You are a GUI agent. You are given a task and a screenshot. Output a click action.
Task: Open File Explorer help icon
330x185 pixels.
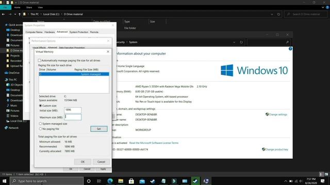coord(327,7)
